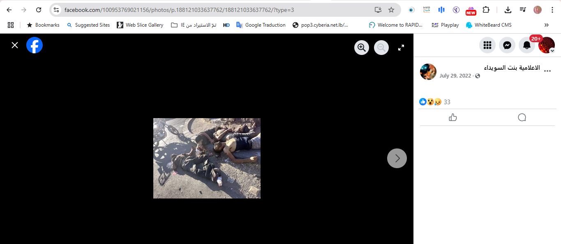The width and height of the screenshot is (561, 244).
Task: Open the Bookmarks folder in bookmarks bar
Action: 43,25
